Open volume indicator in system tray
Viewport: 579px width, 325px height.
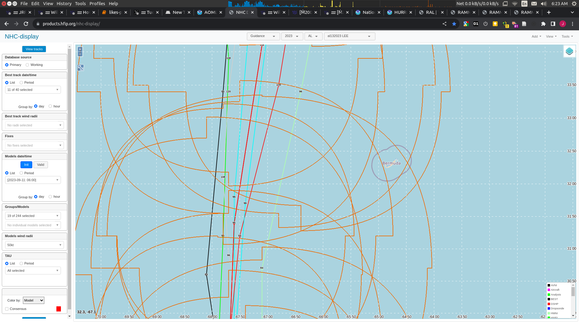[x=544, y=4]
